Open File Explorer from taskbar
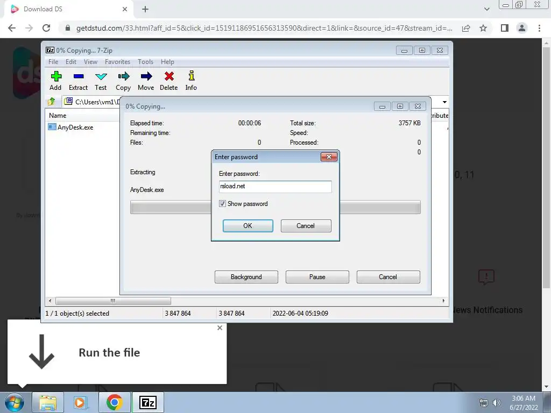The height and width of the screenshot is (413, 551). click(48, 402)
